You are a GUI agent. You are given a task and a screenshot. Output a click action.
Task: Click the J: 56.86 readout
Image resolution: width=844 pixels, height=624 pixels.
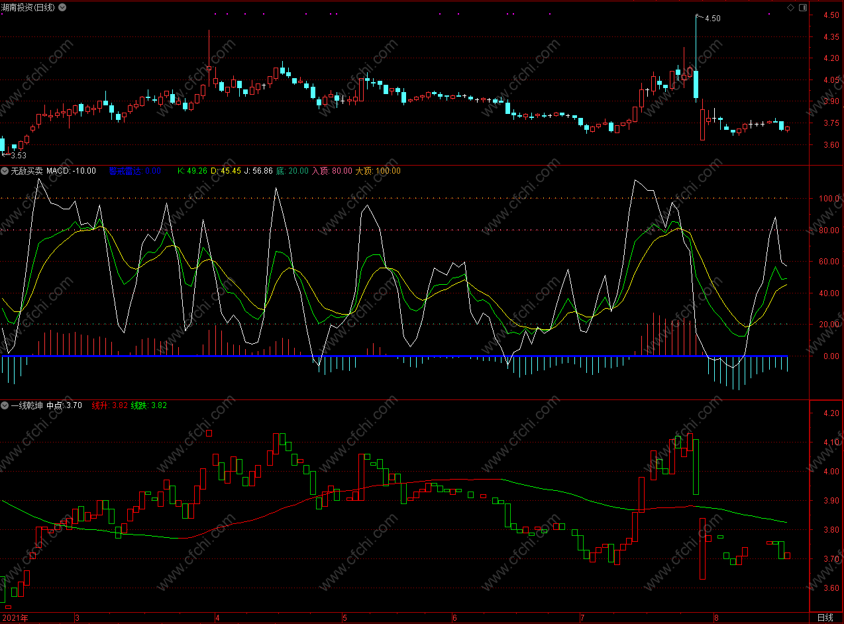click(x=258, y=171)
